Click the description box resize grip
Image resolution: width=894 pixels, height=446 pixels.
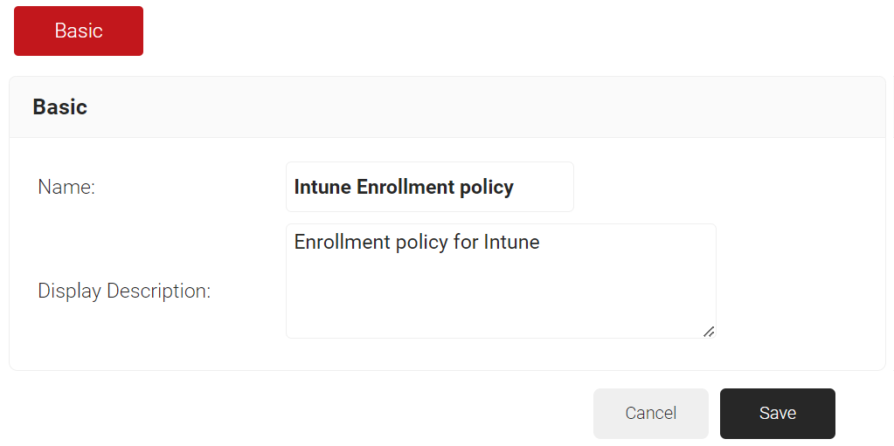(709, 331)
